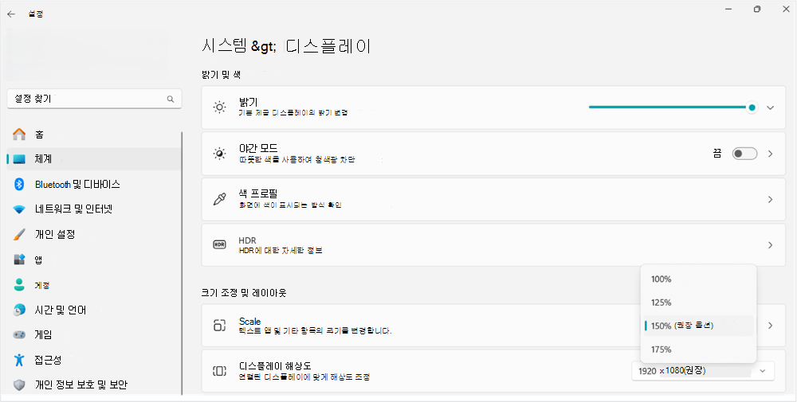The image size is (797, 402).
Task: Open the 디스플레이 해상도 dropdown
Action: click(x=703, y=371)
